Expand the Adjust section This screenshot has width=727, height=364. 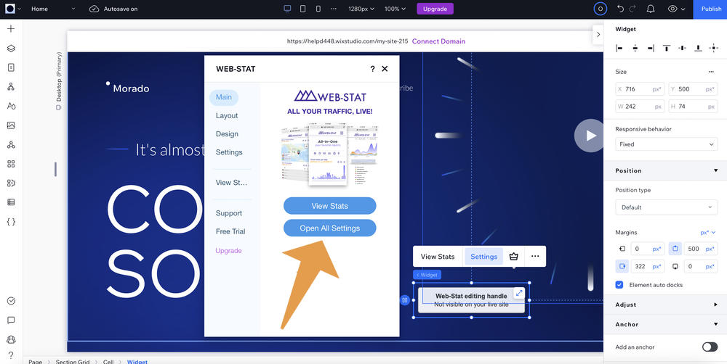(x=716, y=305)
